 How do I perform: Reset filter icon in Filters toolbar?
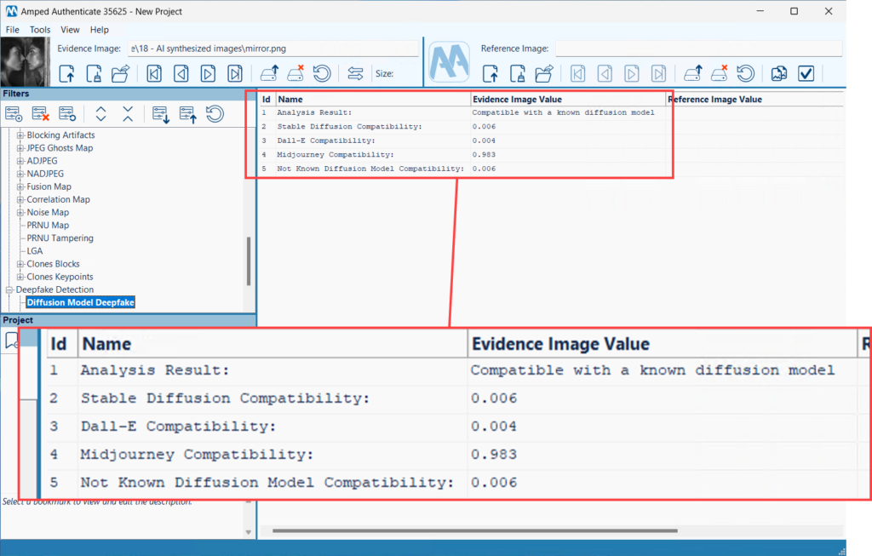pos(67,114)
